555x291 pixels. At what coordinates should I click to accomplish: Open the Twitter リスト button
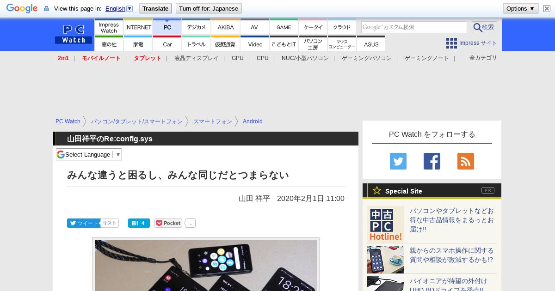point(110,223)
